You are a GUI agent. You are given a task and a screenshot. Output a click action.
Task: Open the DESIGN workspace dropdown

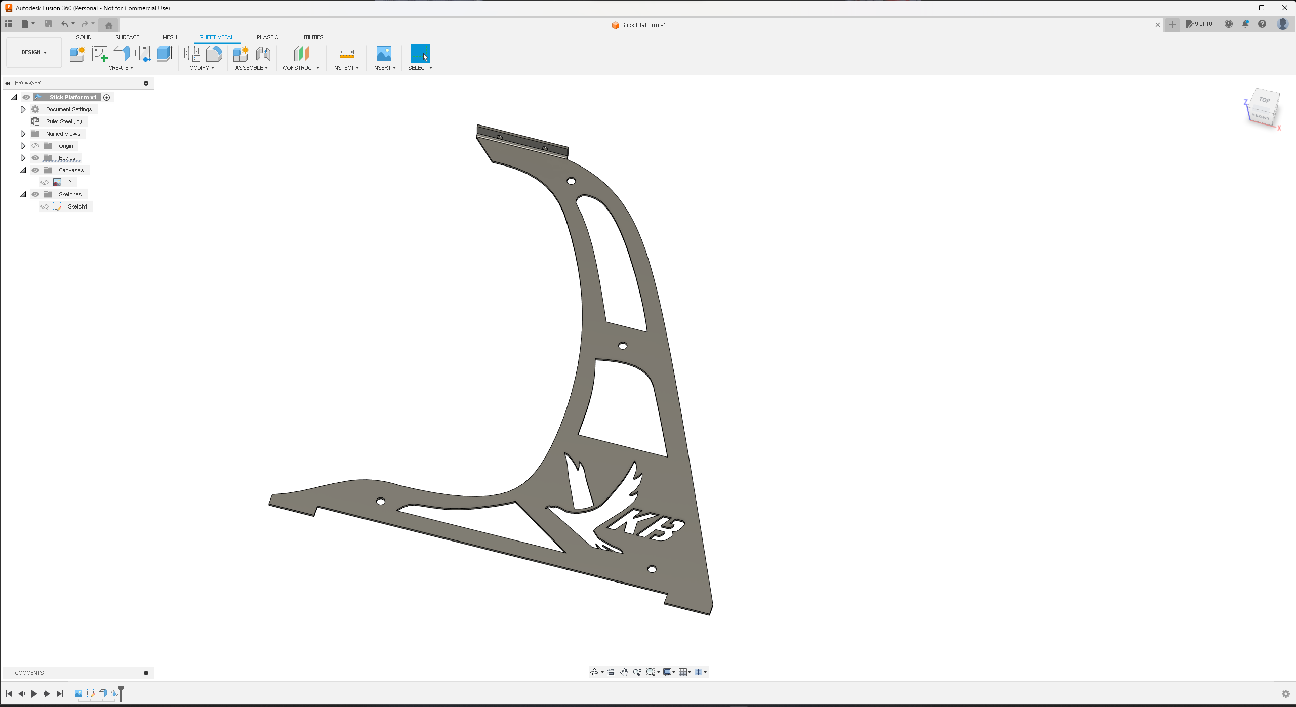click(x=34, y=52)
